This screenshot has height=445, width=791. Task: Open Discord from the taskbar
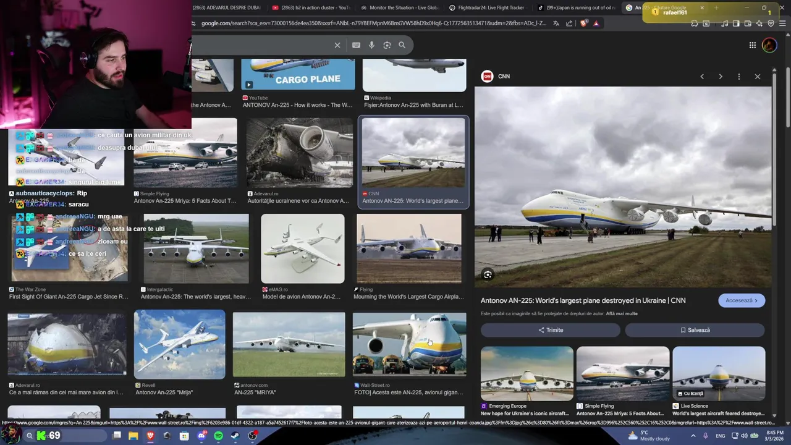pyautogui.click(x=201, y=436)
